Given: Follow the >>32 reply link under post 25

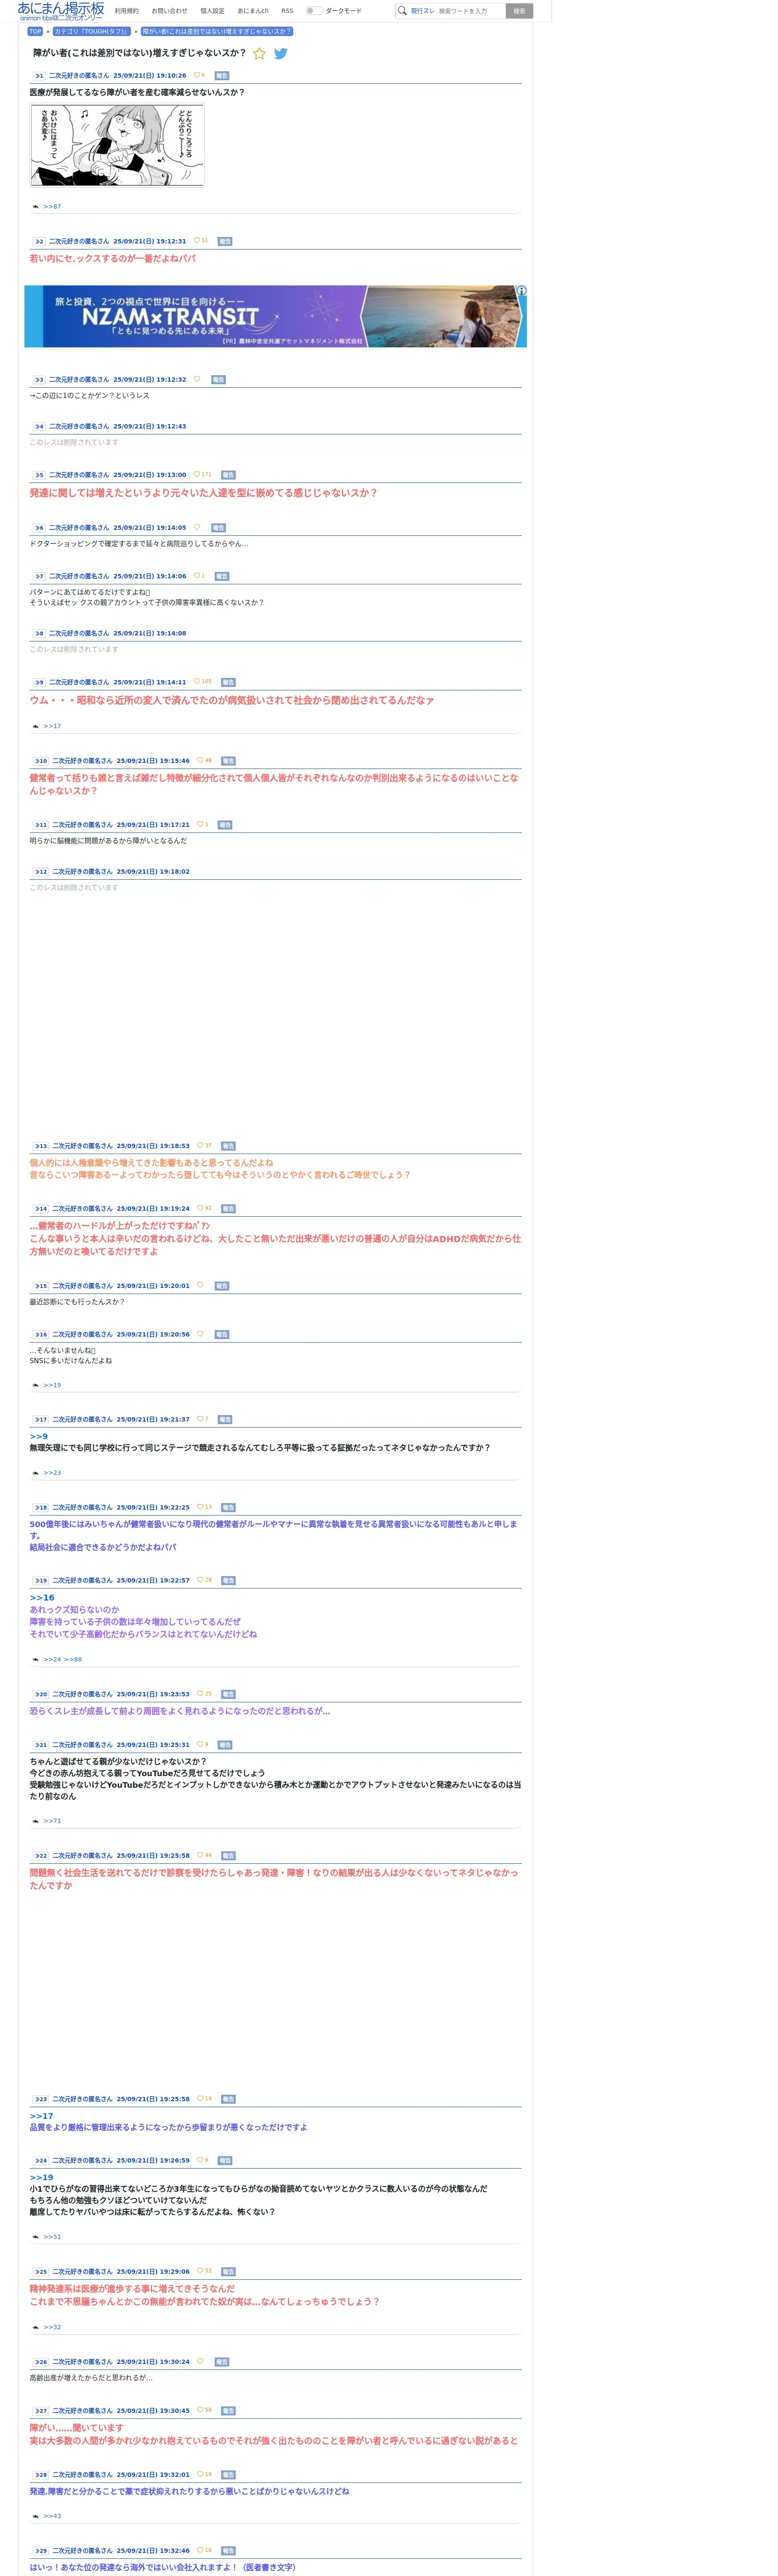Looking at the screenshot, I should tap(52, 2327).
